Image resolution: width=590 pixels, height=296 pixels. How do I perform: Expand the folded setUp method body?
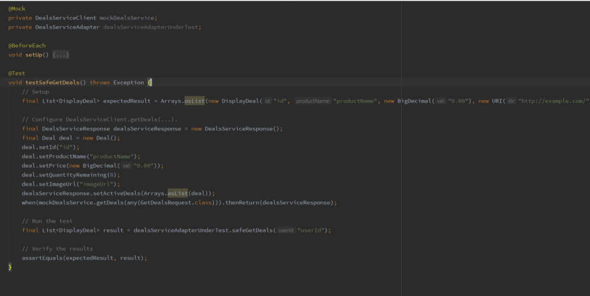[60, 55]
